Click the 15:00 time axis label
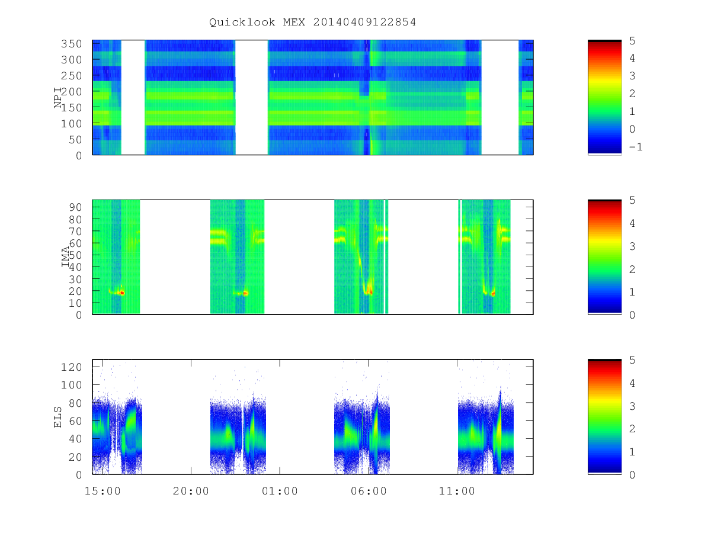This screenshot has height=533, width=711. point(103,491)
